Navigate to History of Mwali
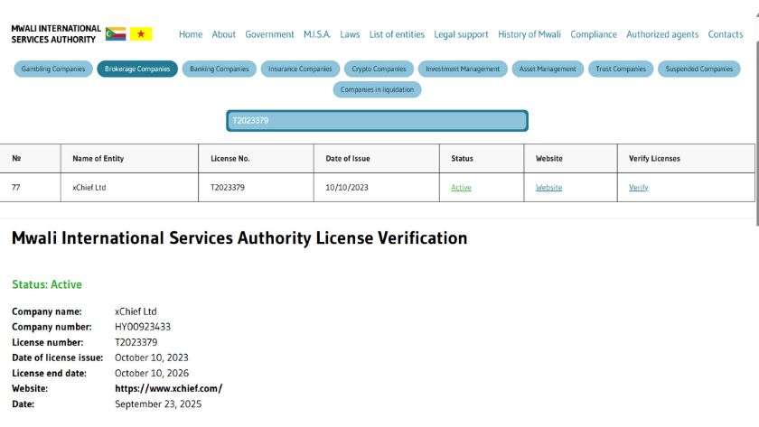 click(529, 34)
